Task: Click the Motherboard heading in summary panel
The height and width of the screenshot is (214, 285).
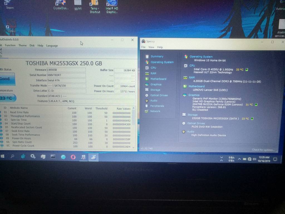Action: [x=196, y=86]
